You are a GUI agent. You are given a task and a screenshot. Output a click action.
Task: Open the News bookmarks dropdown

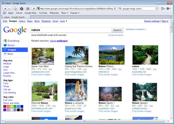[x=65, y=13]
